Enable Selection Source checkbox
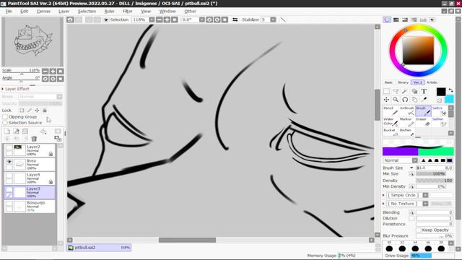 pos(5,122)
